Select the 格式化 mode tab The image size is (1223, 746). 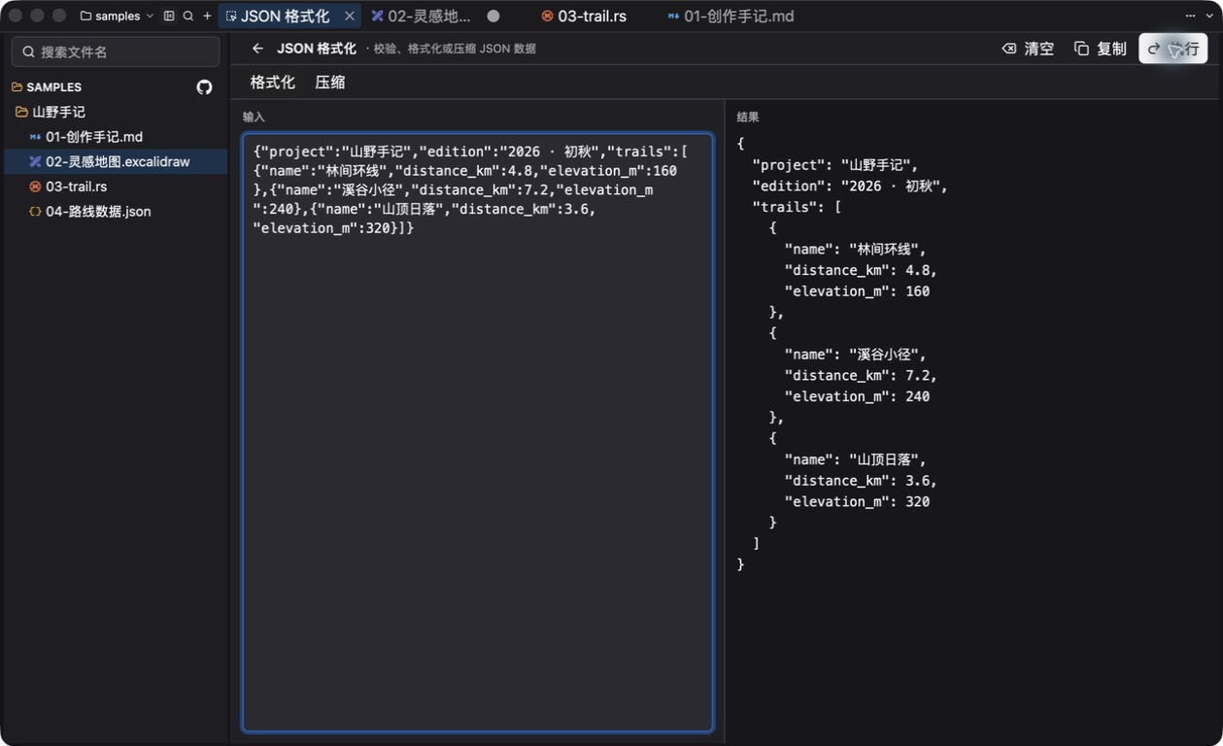coord(272,83)
